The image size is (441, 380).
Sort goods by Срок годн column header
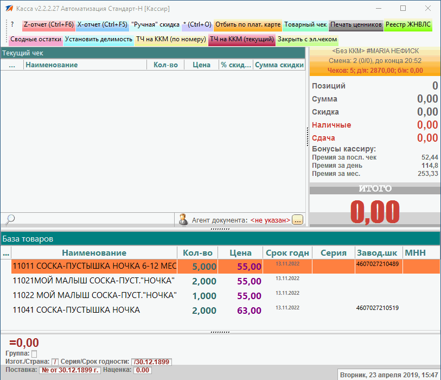287,253
